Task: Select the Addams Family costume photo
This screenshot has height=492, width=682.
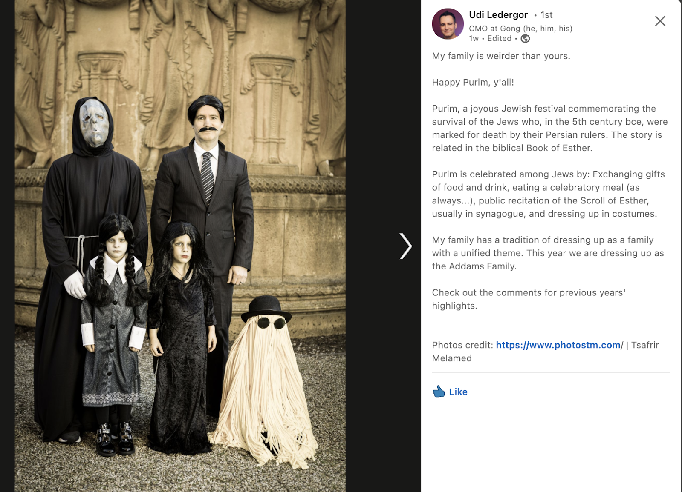Action: pos(180,246)
